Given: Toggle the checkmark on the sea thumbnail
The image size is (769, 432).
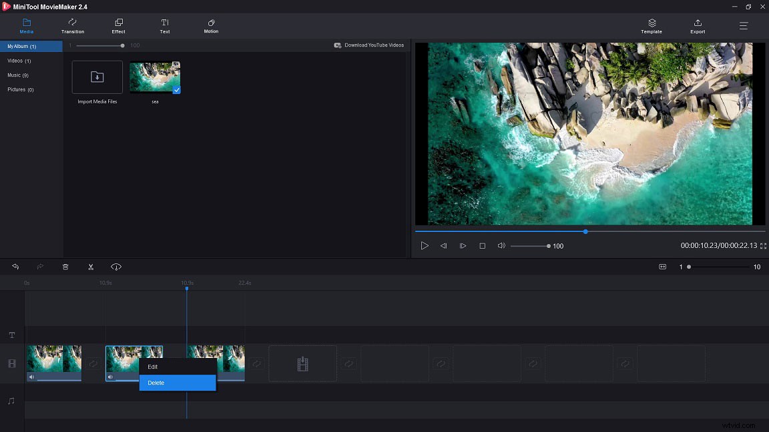Looking at the screenshot, I should [176, 89].
